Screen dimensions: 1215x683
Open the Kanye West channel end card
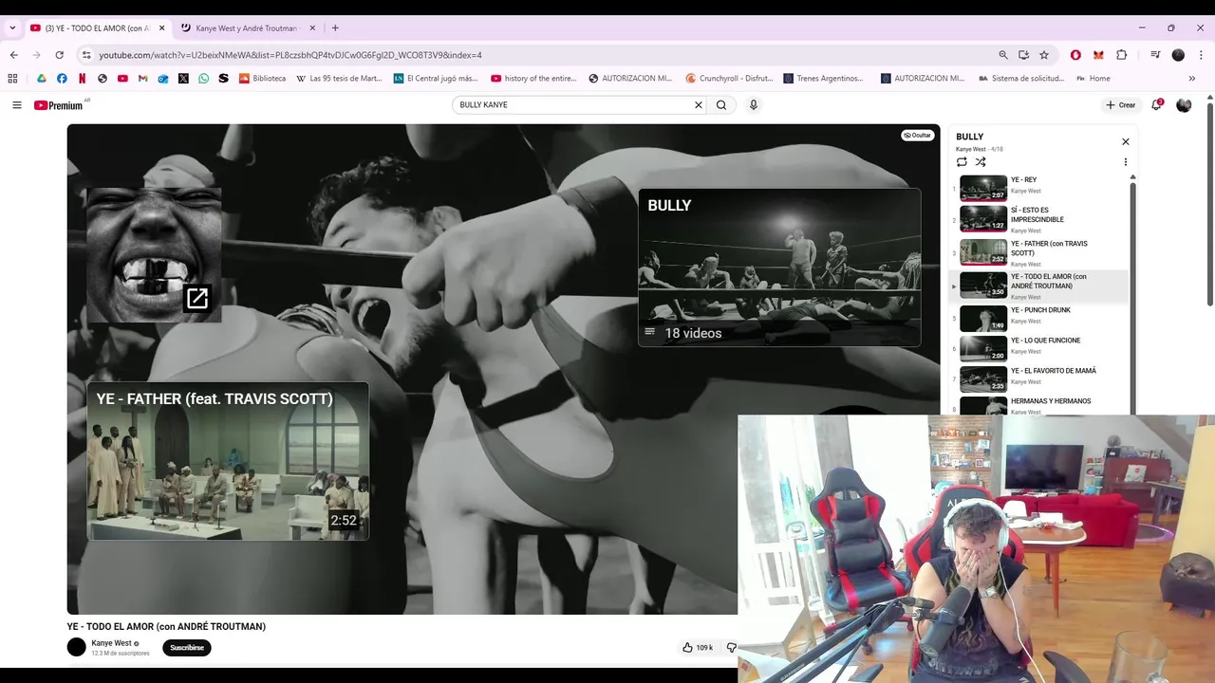coord(154,254)
